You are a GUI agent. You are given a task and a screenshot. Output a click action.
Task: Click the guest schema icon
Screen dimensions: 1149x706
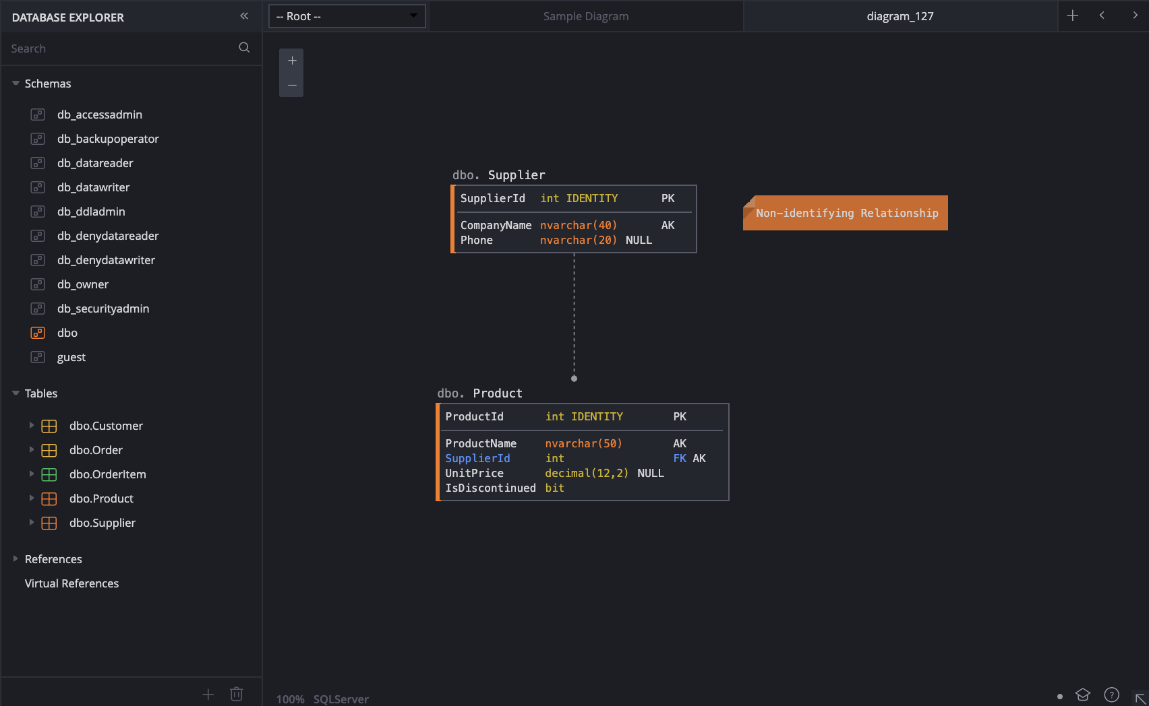38,357
